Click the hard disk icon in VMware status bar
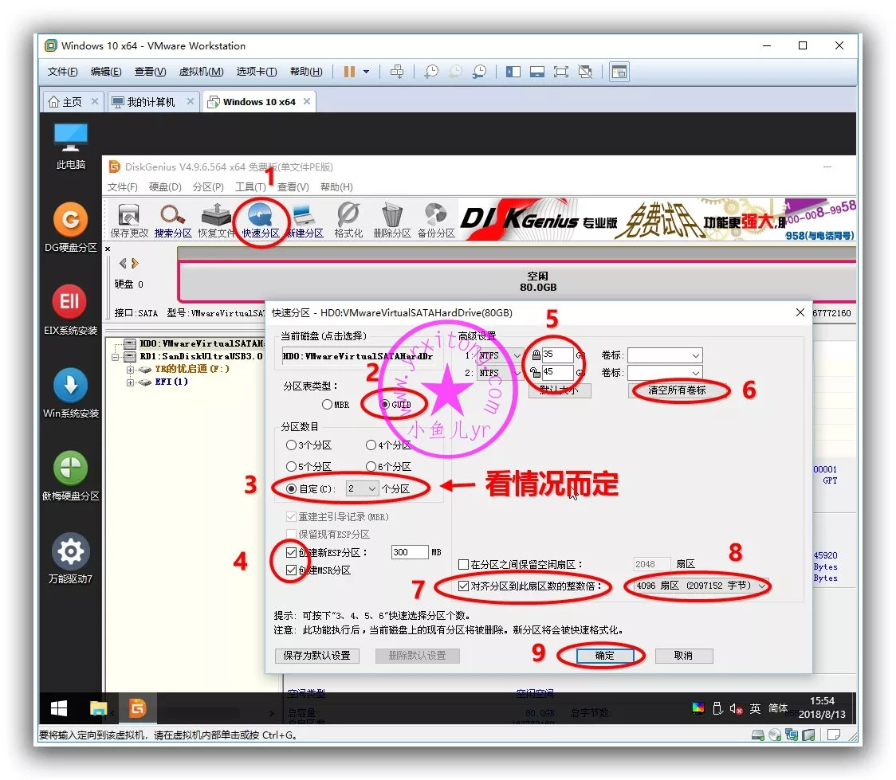The width and height of the screenshot is (896, 780). coord(758,735)
